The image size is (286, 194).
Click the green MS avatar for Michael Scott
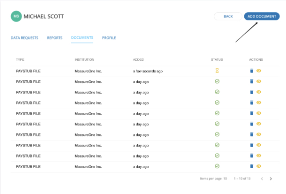(16, 16)
